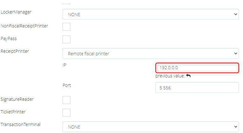Click the SignatureReader label
This screenshot has width=243, height=133.
(x=17, y=99)
